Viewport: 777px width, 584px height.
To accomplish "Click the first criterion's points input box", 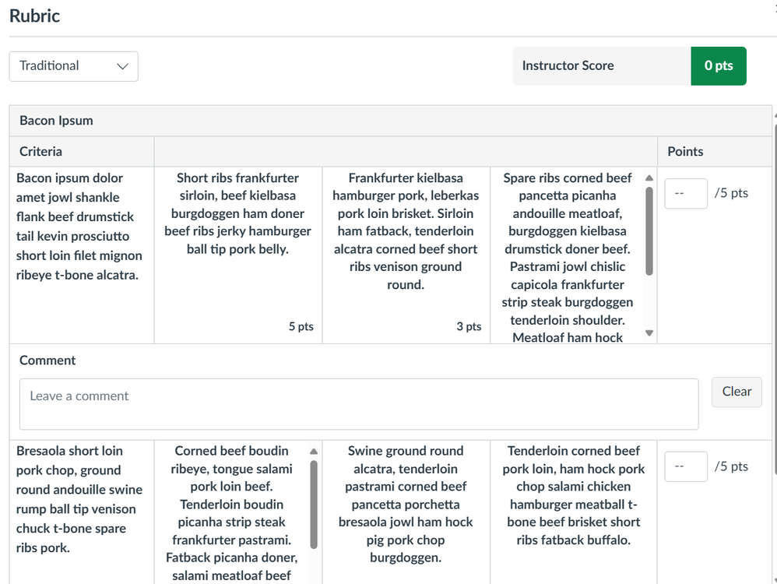I will click(x=685, y=194).
